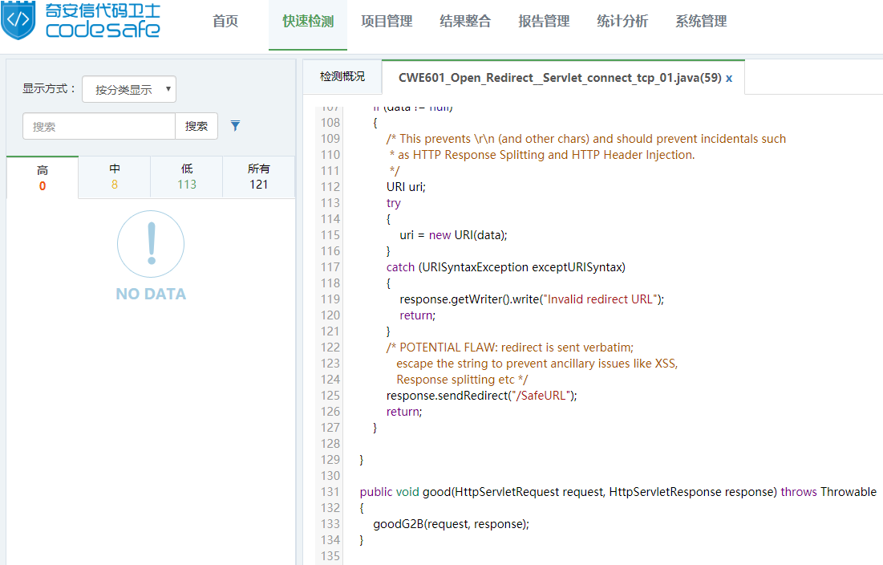Open the 首页 home menu
This screenshot has width=883, height=565.
tap(225, 22)
